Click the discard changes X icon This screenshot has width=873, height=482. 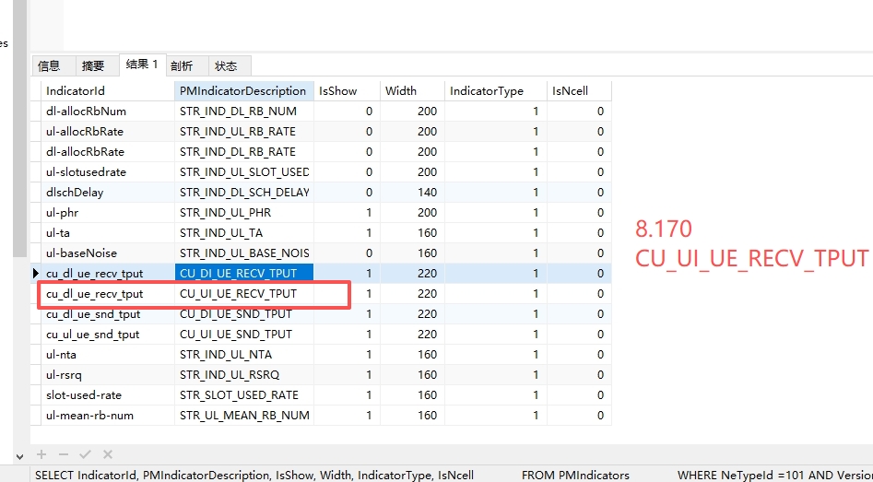(108, 454)
